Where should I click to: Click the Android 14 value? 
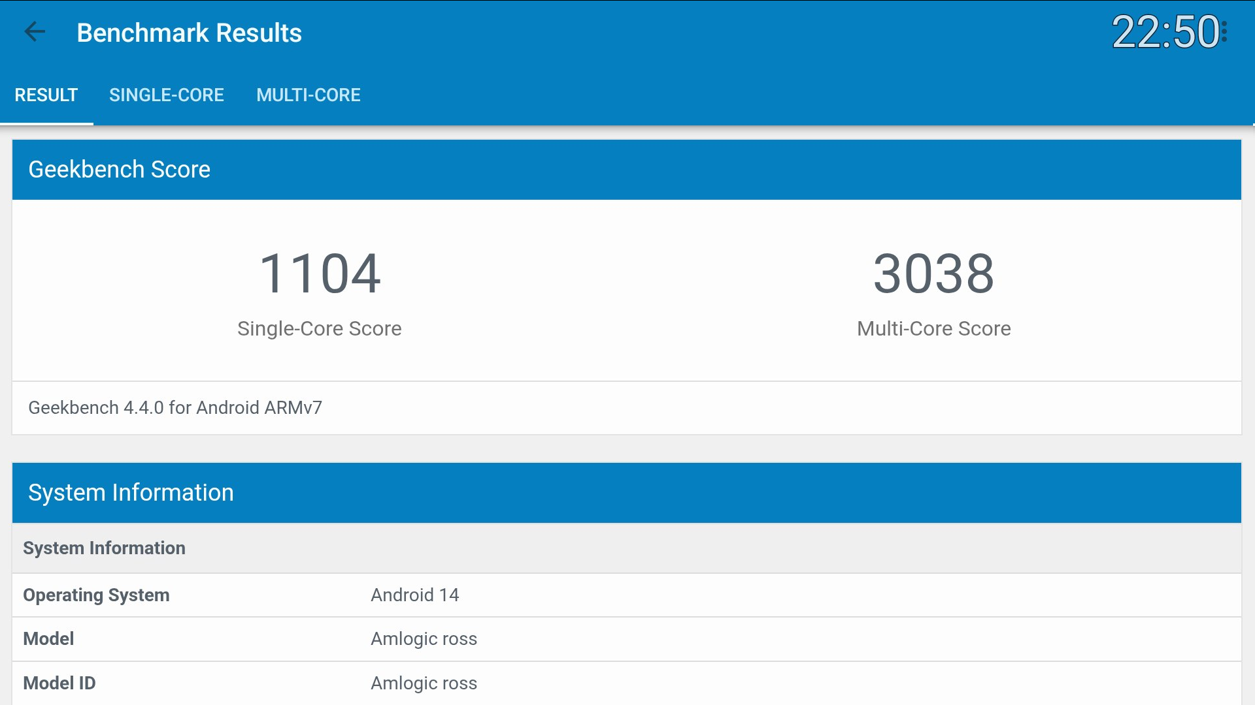pyautogui.click(x=414, y=595)
